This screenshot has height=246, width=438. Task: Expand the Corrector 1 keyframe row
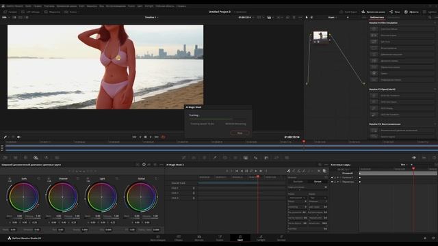(x=340, y=178)
